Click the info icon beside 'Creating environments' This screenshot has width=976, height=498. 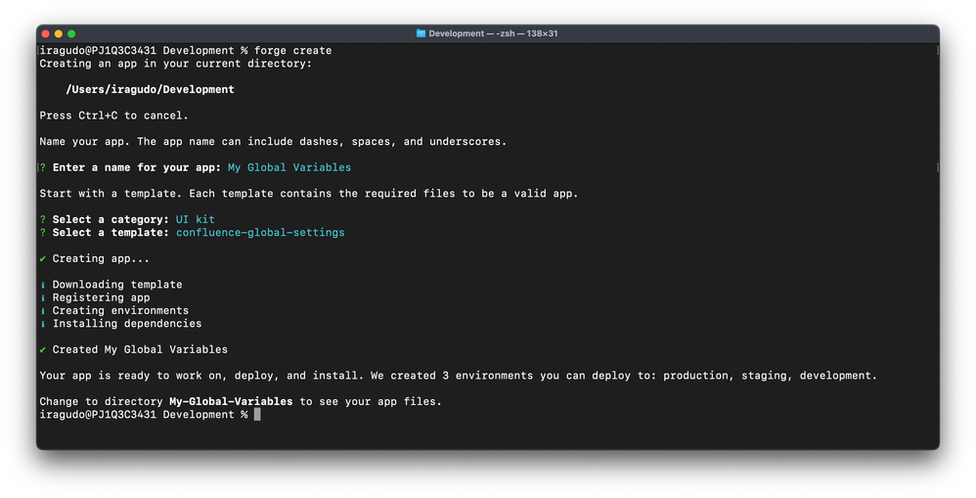(x=43, y=310)
